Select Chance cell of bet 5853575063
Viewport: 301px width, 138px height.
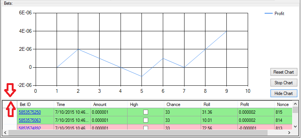[182, 120]
